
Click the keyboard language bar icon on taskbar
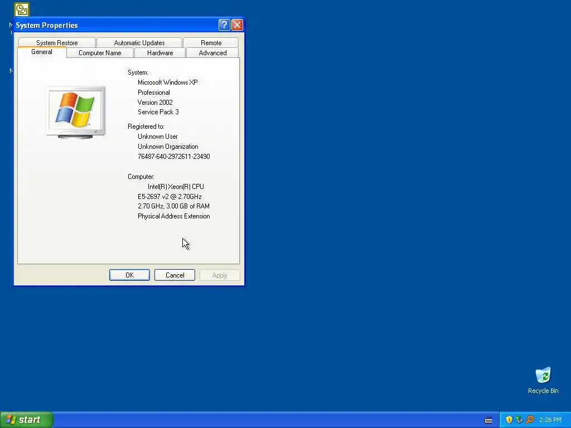click(488, 420)
